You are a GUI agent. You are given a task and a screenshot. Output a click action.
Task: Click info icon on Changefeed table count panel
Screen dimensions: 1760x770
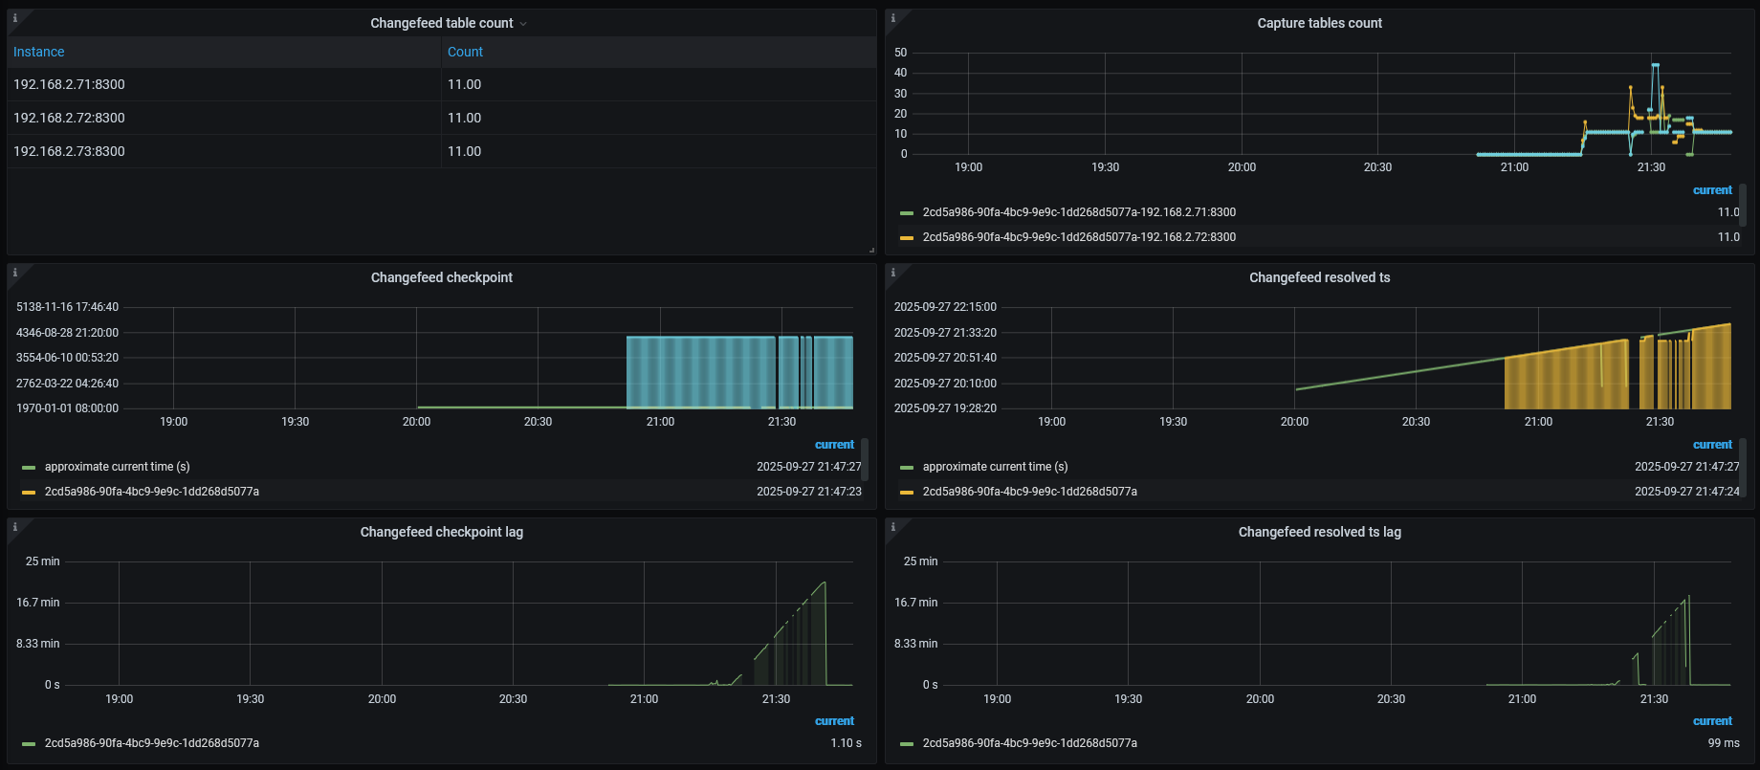click(15, 18)
